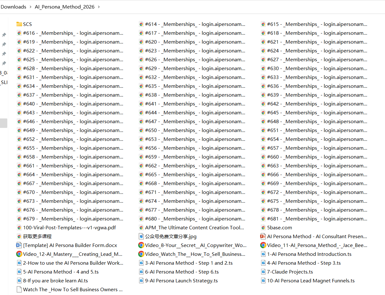Select file 9-AI Persona Launch Strategy.ts

tap(181, 280)
